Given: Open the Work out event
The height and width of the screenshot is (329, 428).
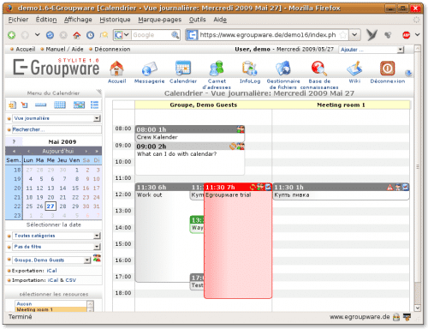Looking at the screenshot, I should [163, 233].
